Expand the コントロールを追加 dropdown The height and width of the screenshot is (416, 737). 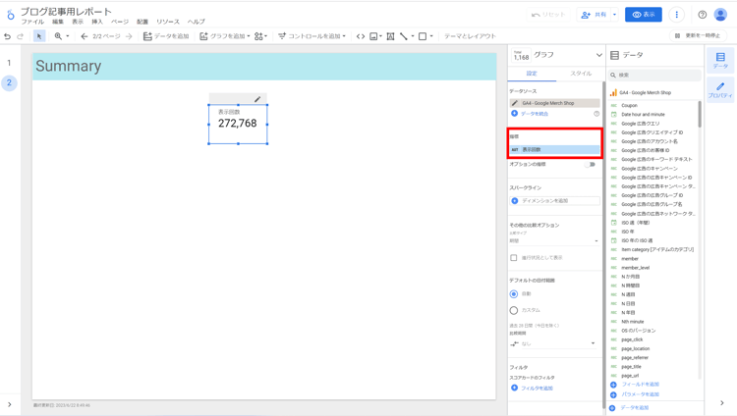312,36
